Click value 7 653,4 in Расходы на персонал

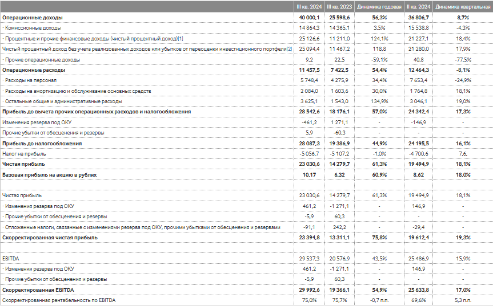pos(418,80)
